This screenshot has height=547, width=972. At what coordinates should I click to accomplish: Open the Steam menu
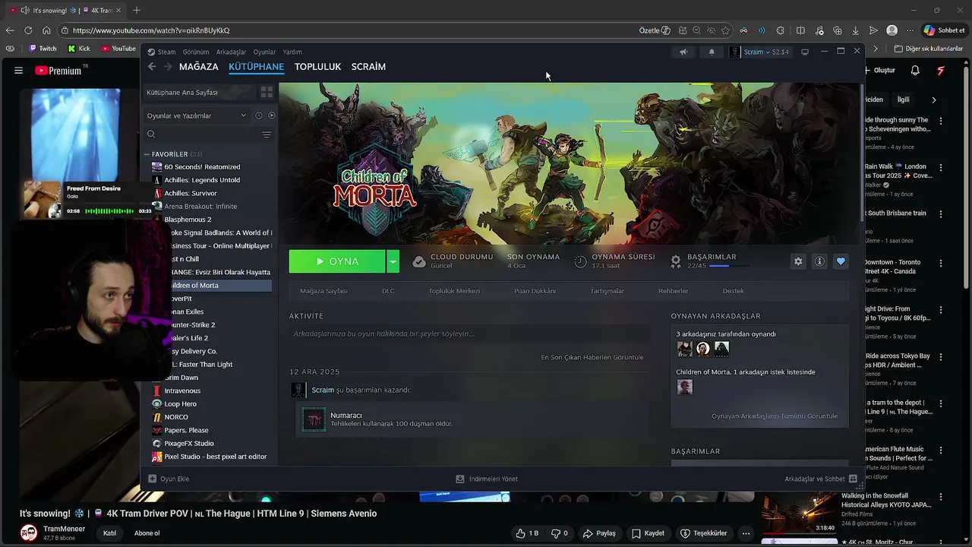pos(162,52)
